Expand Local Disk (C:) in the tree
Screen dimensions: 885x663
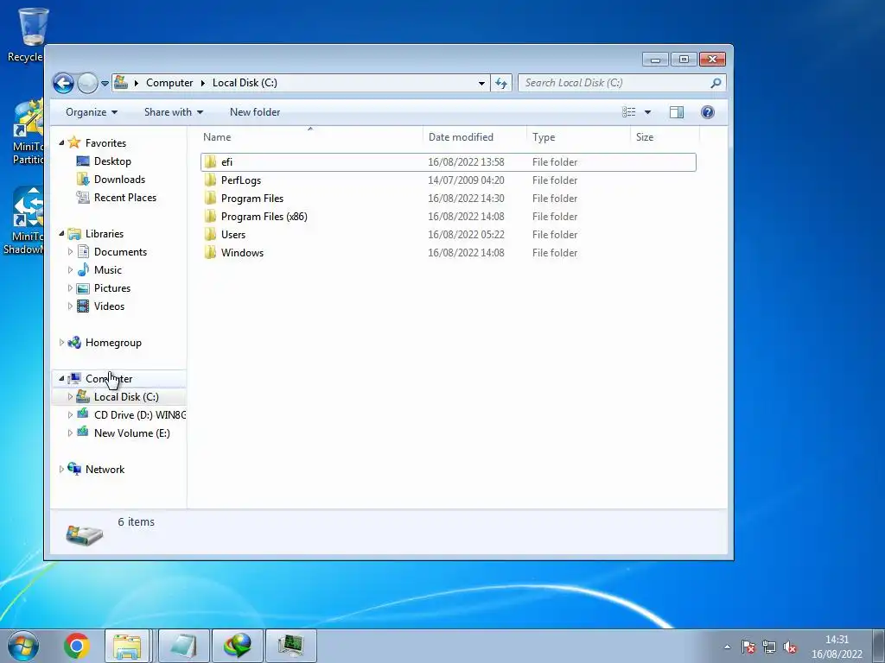(70, 397)
